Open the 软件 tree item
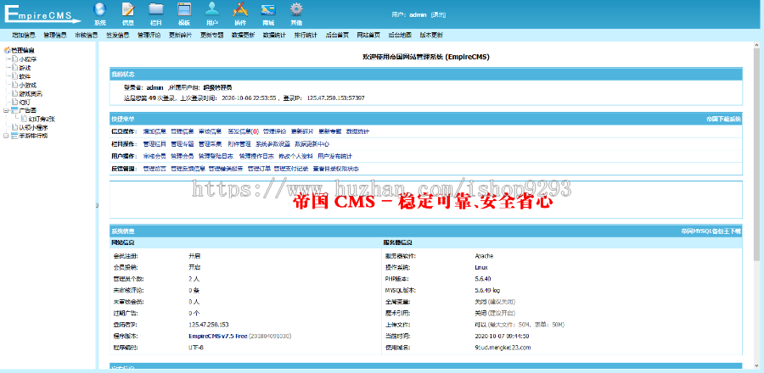The height and width of the screenshot is (373, 764). [x=25, y=76]
